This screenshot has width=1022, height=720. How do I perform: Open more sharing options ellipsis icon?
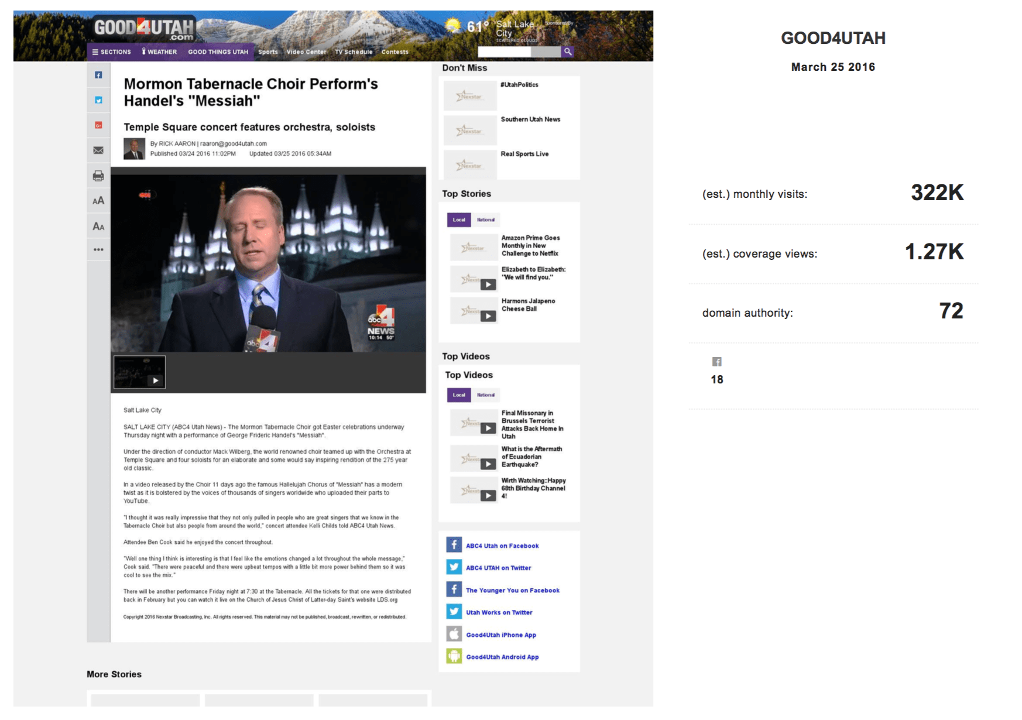pyautogui.click(x=98, y=249)
